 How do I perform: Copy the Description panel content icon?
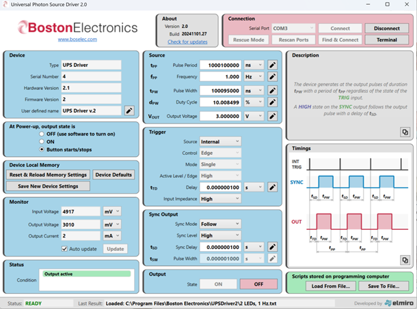[x=405, y=132]
